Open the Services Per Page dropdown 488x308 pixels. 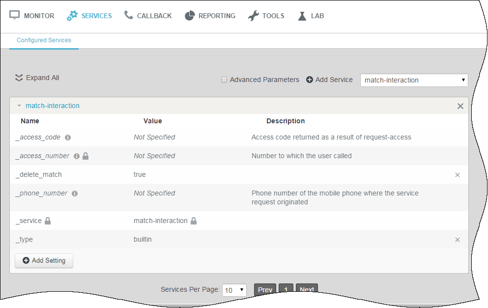click(234, 290)
